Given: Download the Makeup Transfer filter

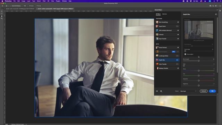Looking at the screenshot, I should [178, 68].
